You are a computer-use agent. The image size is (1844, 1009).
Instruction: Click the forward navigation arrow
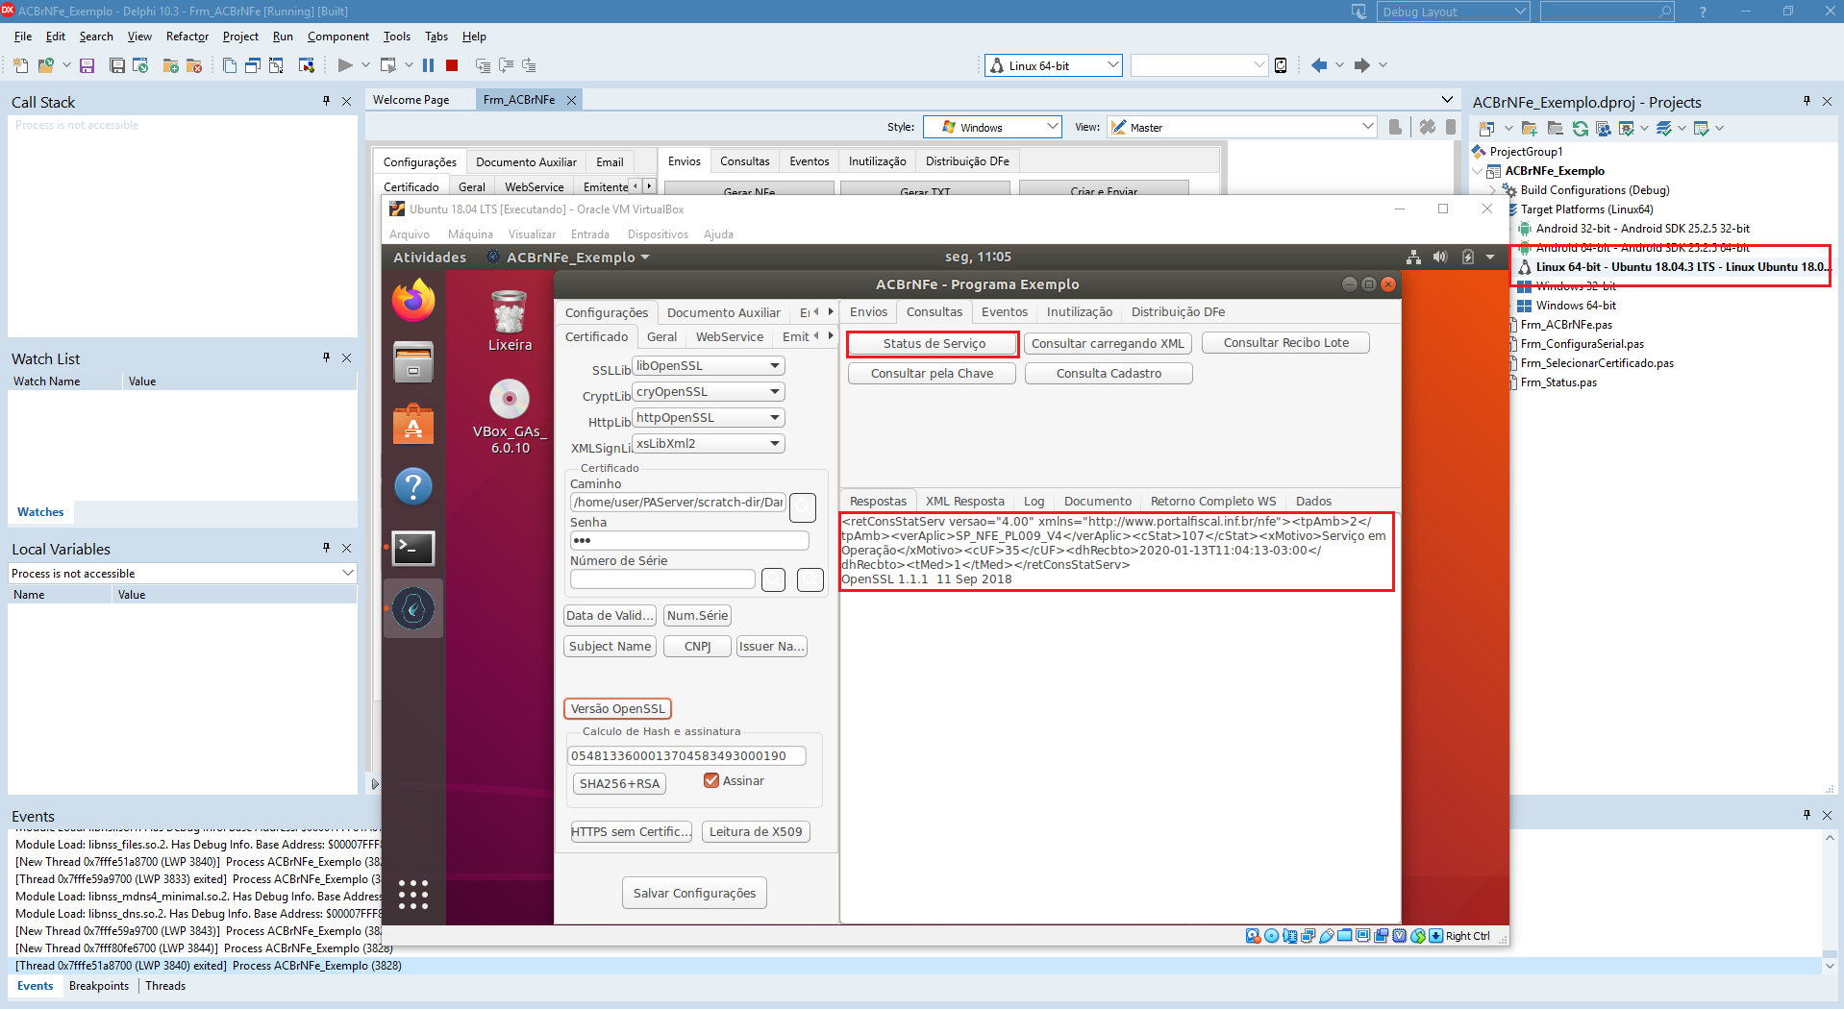point(1361,65)
